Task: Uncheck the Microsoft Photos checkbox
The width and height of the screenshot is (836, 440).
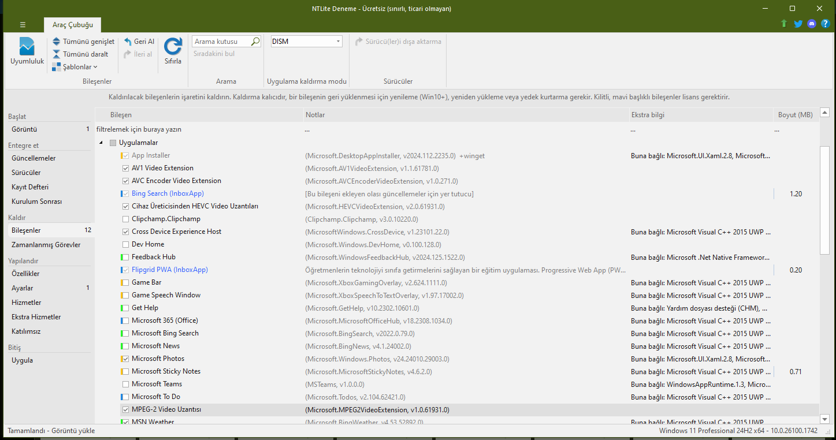Action: click(x=125, y=359)
